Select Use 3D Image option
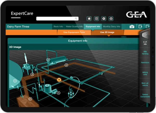Screen dimensions: 156x113 click(x=107, y=32)
